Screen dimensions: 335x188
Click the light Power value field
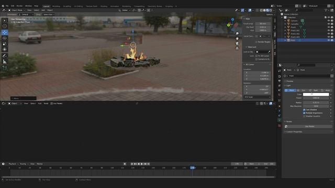pyautogui.click(x=316, y=98)
